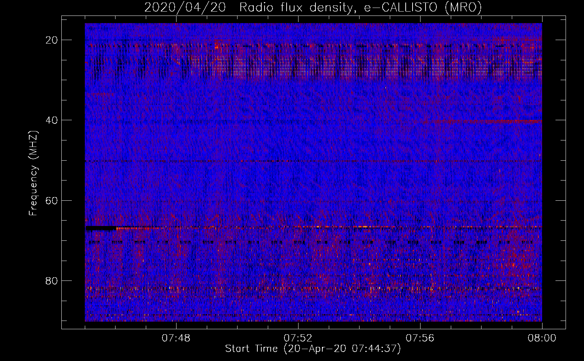The width and height of the screenshot is (584, 361).
Task: Click the '40' frequency tick label
Action: coord(52,120)
